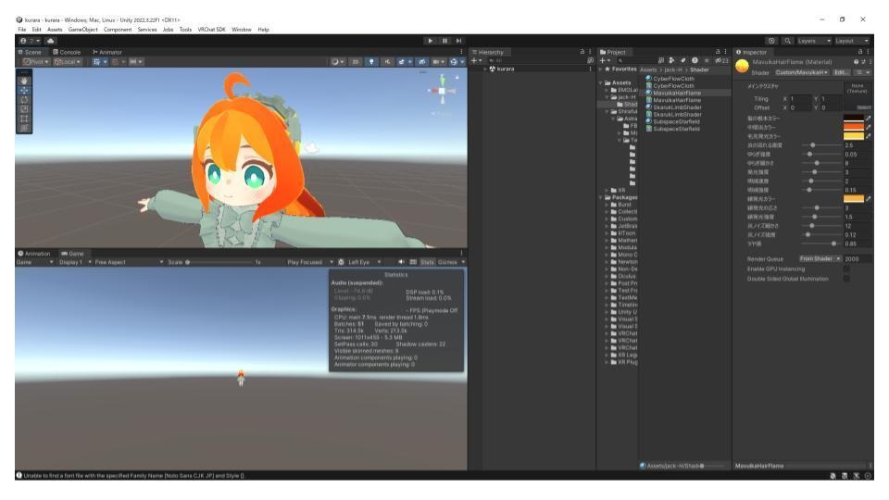Screen dimensions: 889x500
Task: Open the Play Focused dropdown
Action: 310,262
